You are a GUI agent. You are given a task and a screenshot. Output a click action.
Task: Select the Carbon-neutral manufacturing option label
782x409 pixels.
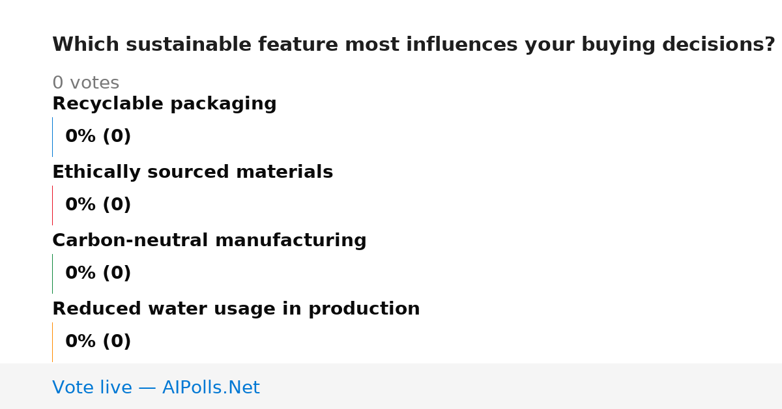(x=209, y=241)
